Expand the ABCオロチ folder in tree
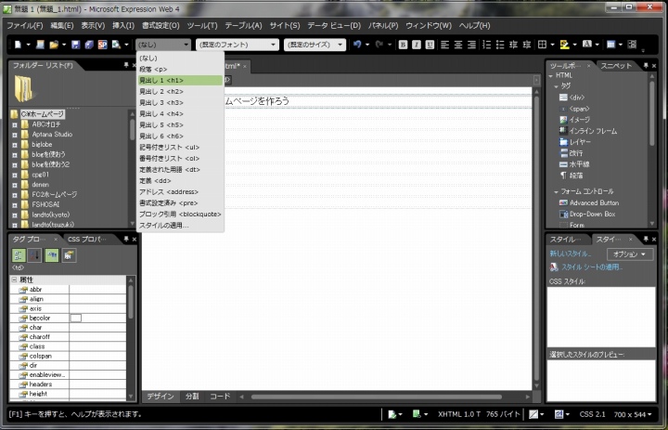The image size is (668, 430). pos(15,124)
